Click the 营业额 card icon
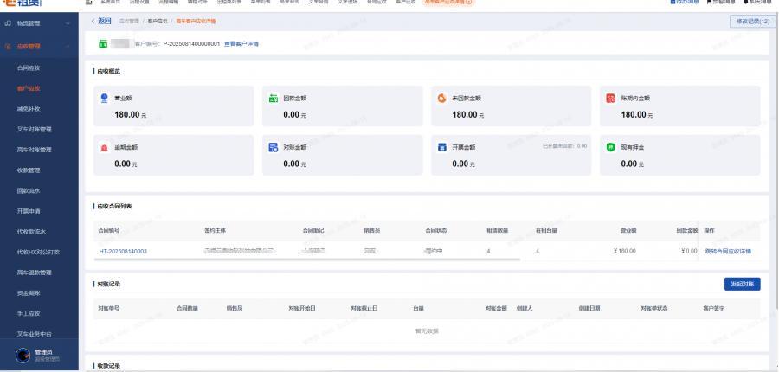 click(x=105, y=98)
